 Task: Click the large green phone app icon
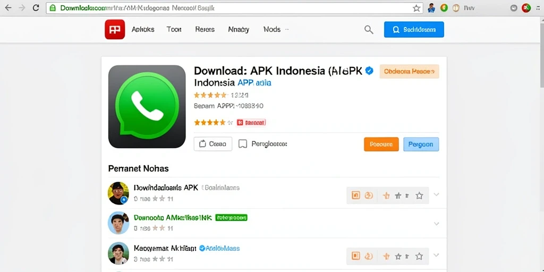click(x=147, y=106)
